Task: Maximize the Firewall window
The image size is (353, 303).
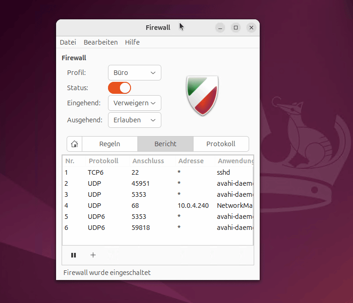Action: tap(236, 28)
